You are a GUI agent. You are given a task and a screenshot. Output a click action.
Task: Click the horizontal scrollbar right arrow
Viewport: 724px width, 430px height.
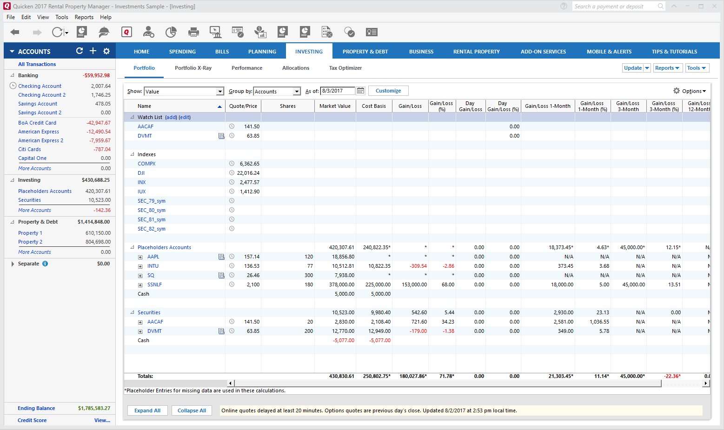(706, 384)
